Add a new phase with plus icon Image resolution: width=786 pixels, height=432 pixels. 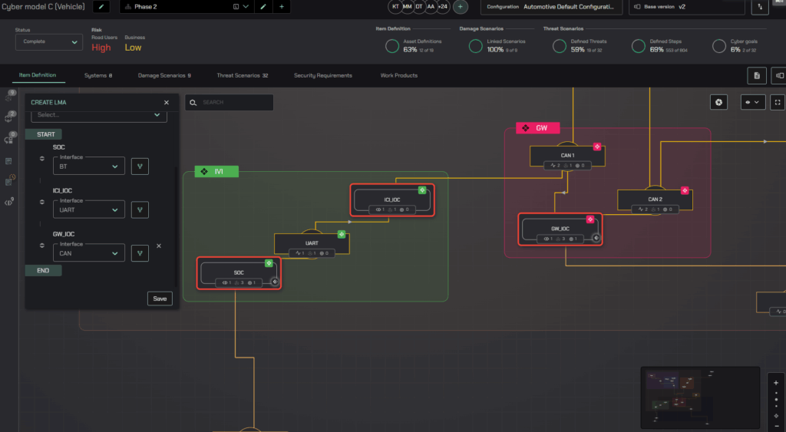(282, 6)
